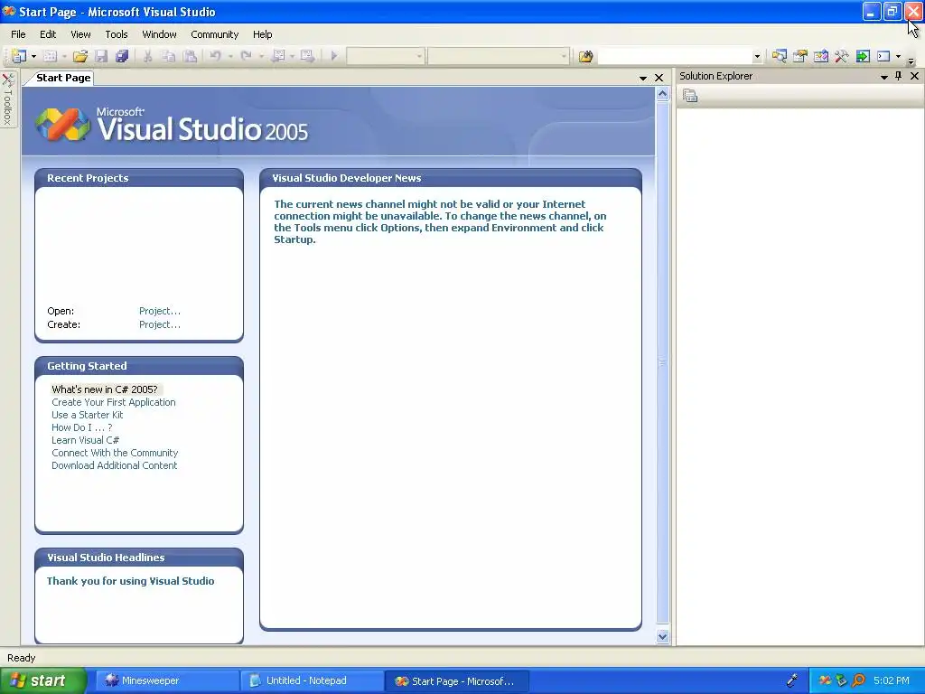Viewport: 925px width, 694px height.
Task: Open the How Do I ... ? link
Action: coord(82,427)
